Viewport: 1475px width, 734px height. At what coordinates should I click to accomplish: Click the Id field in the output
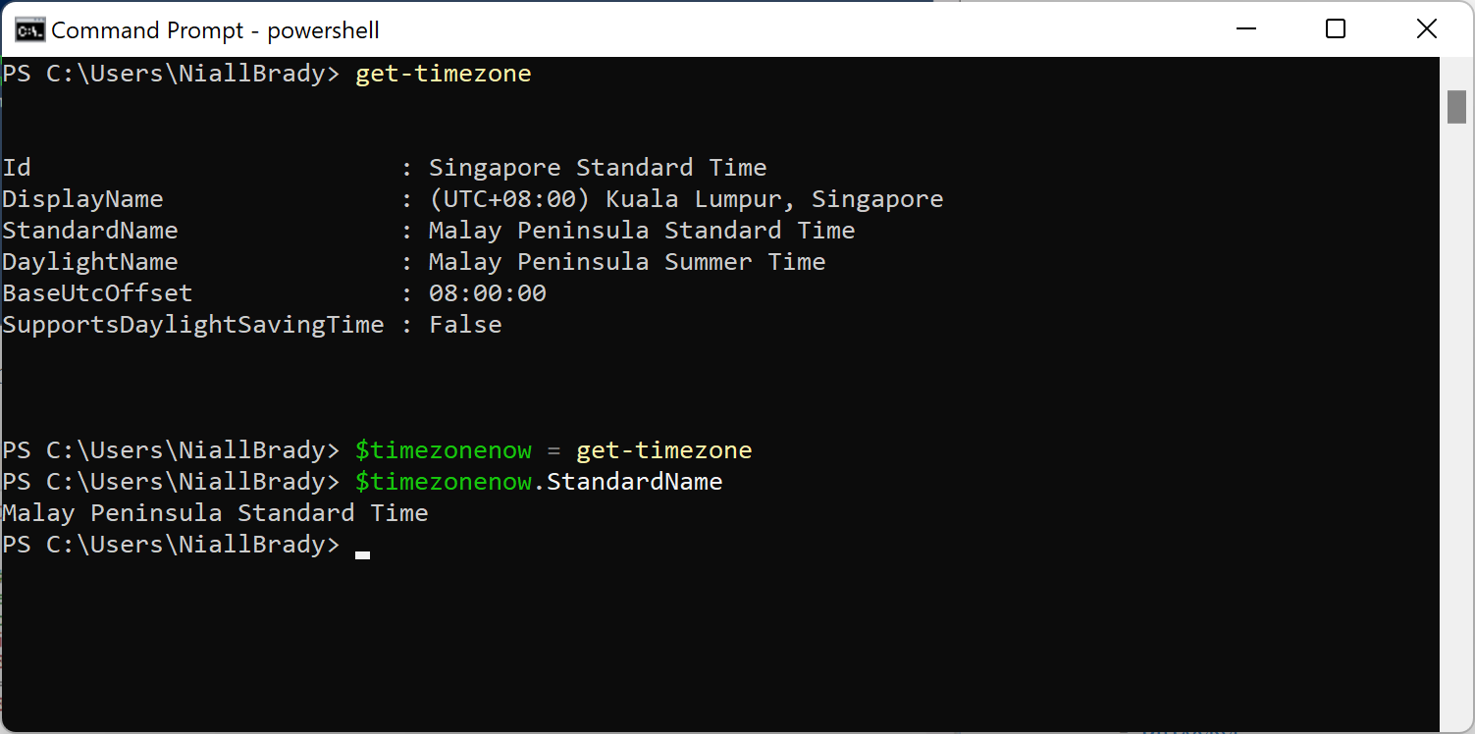(17, 167)
